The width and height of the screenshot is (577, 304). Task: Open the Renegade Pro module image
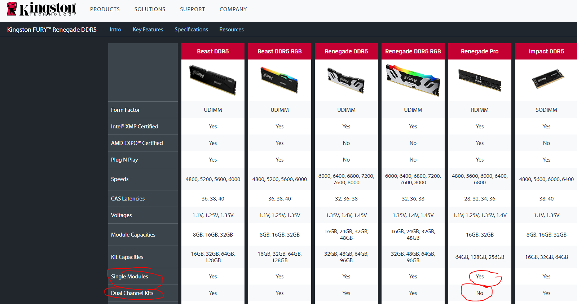[480, 80]
